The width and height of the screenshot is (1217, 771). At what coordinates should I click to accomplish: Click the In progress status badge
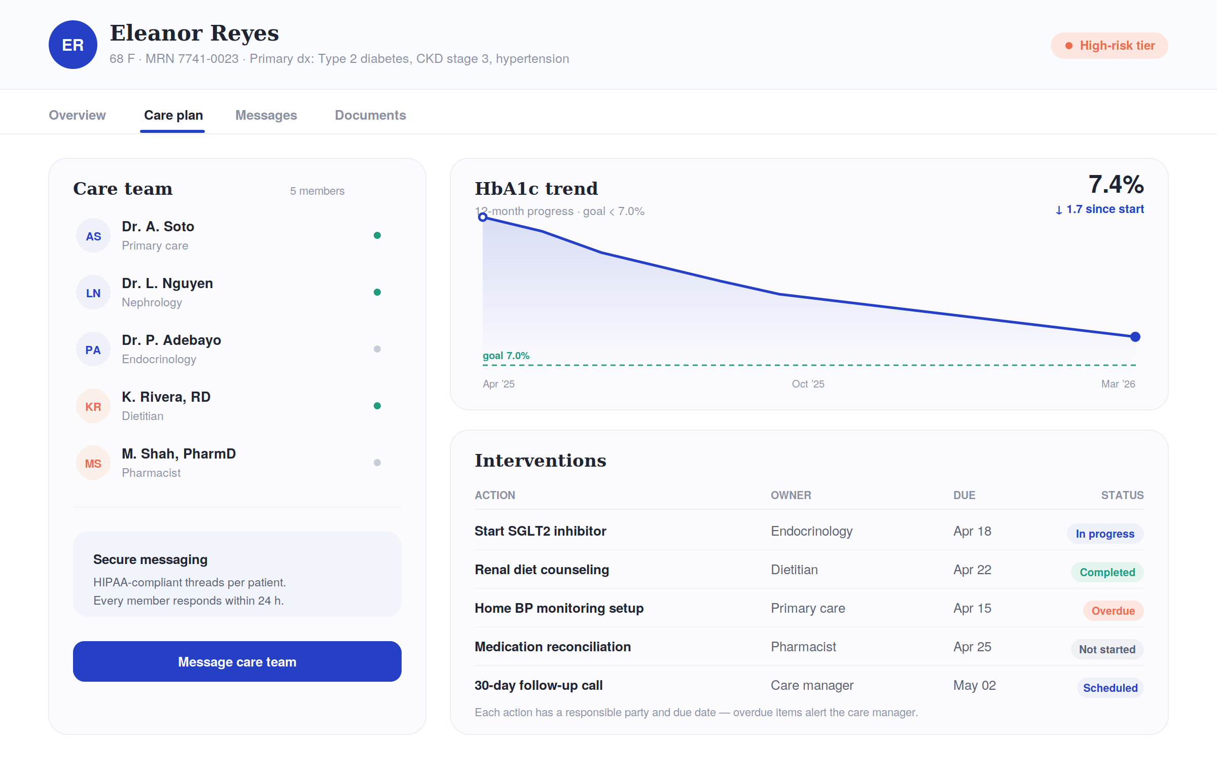(1105, 534)
